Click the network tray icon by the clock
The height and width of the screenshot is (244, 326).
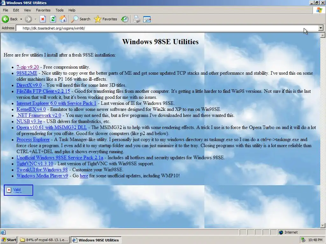(x=303, y=240)
